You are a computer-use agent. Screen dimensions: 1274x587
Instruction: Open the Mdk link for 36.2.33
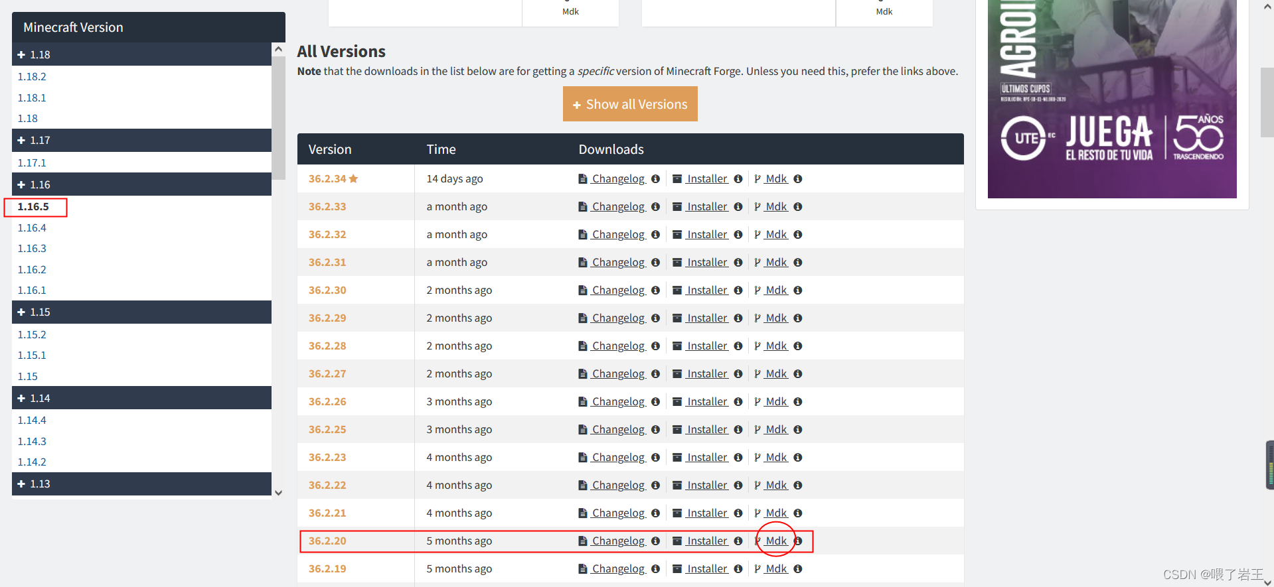pos(776,207)
